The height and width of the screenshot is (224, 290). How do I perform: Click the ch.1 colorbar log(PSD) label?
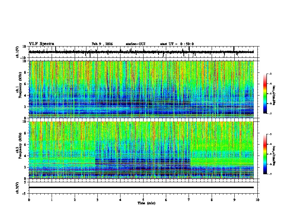(x=274, y=96)
